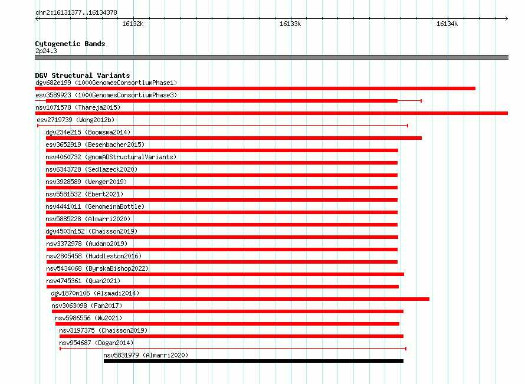Image resolution: width=525 pixels, height=384 pixels.
Task: Click the dgv1870n106 red bar
Action: [x=241, y=299]
